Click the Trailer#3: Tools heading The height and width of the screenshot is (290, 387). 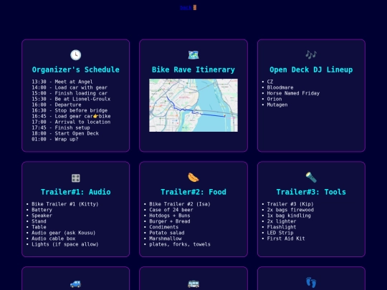(x=311, y=192)
